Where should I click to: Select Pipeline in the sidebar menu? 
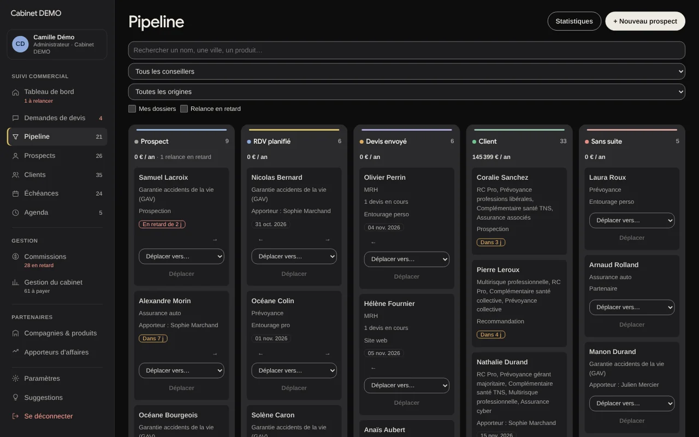57,137
